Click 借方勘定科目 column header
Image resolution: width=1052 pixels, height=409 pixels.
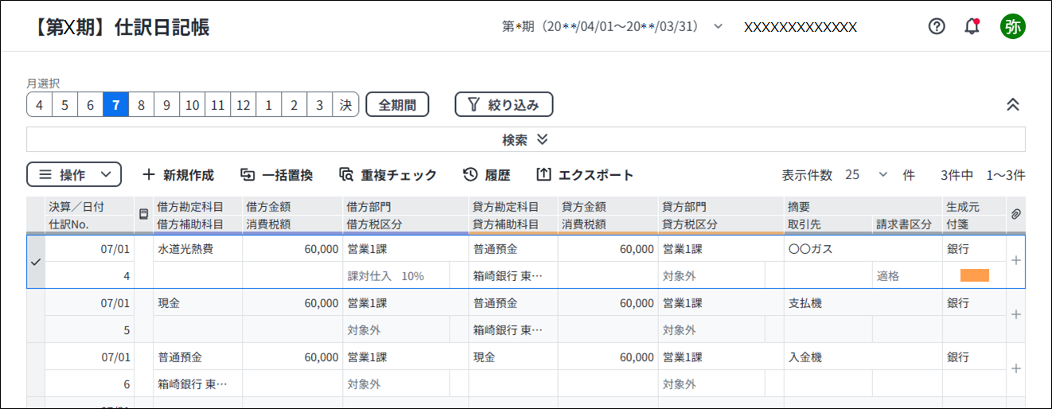point(197,207)
